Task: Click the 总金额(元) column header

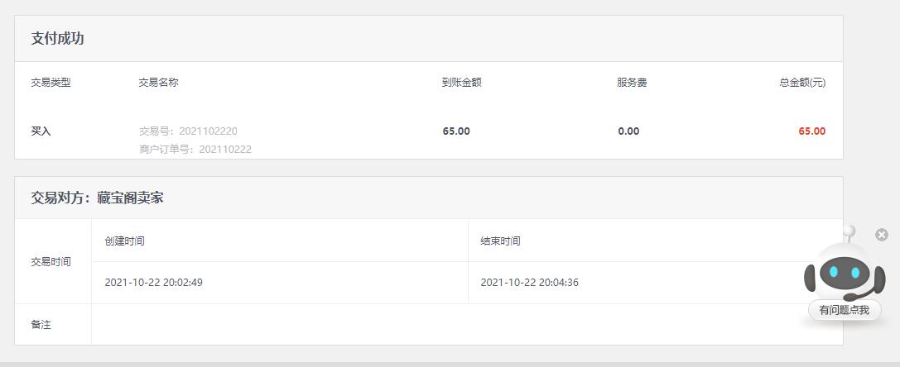Action: point(802,83)
